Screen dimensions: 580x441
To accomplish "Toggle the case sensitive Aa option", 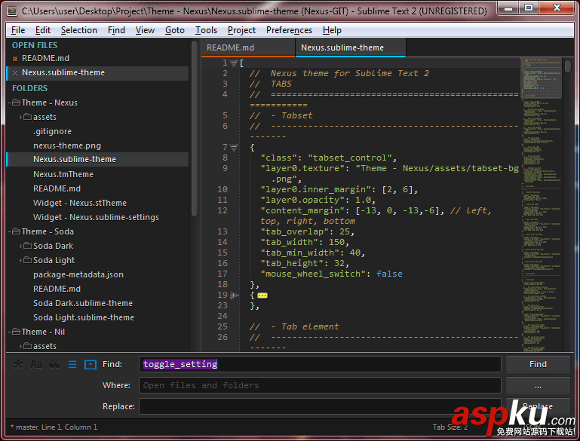I will pyautogui.click(x=36, y=364).
